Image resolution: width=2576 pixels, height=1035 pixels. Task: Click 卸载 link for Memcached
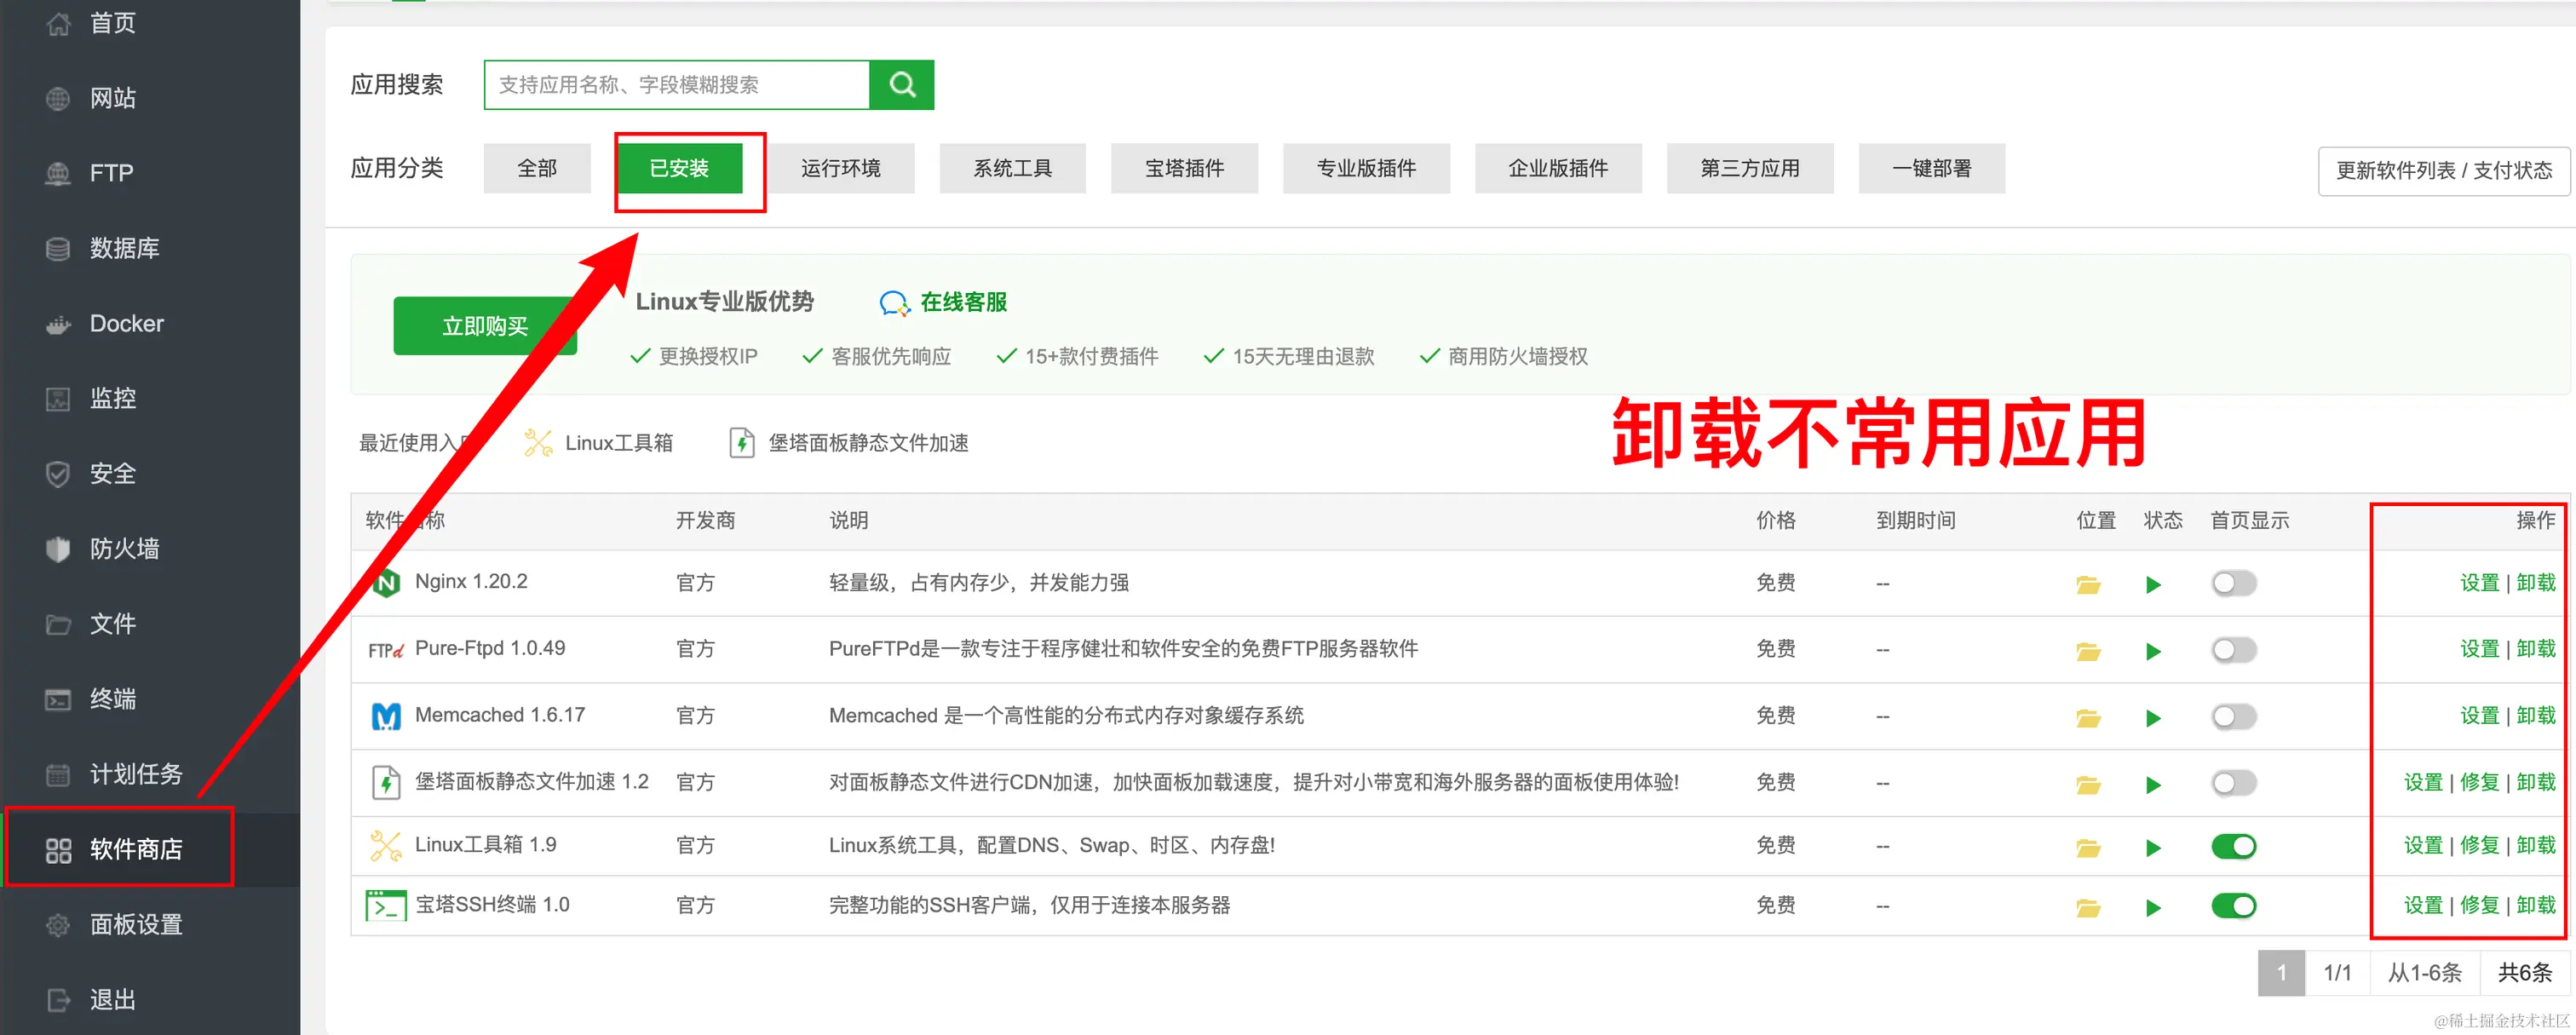(x=2536, y=715)
